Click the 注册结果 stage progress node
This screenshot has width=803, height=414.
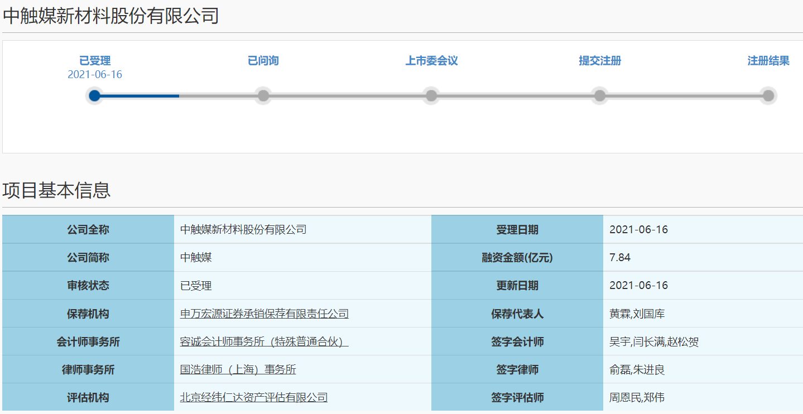(x=768, y=95)
